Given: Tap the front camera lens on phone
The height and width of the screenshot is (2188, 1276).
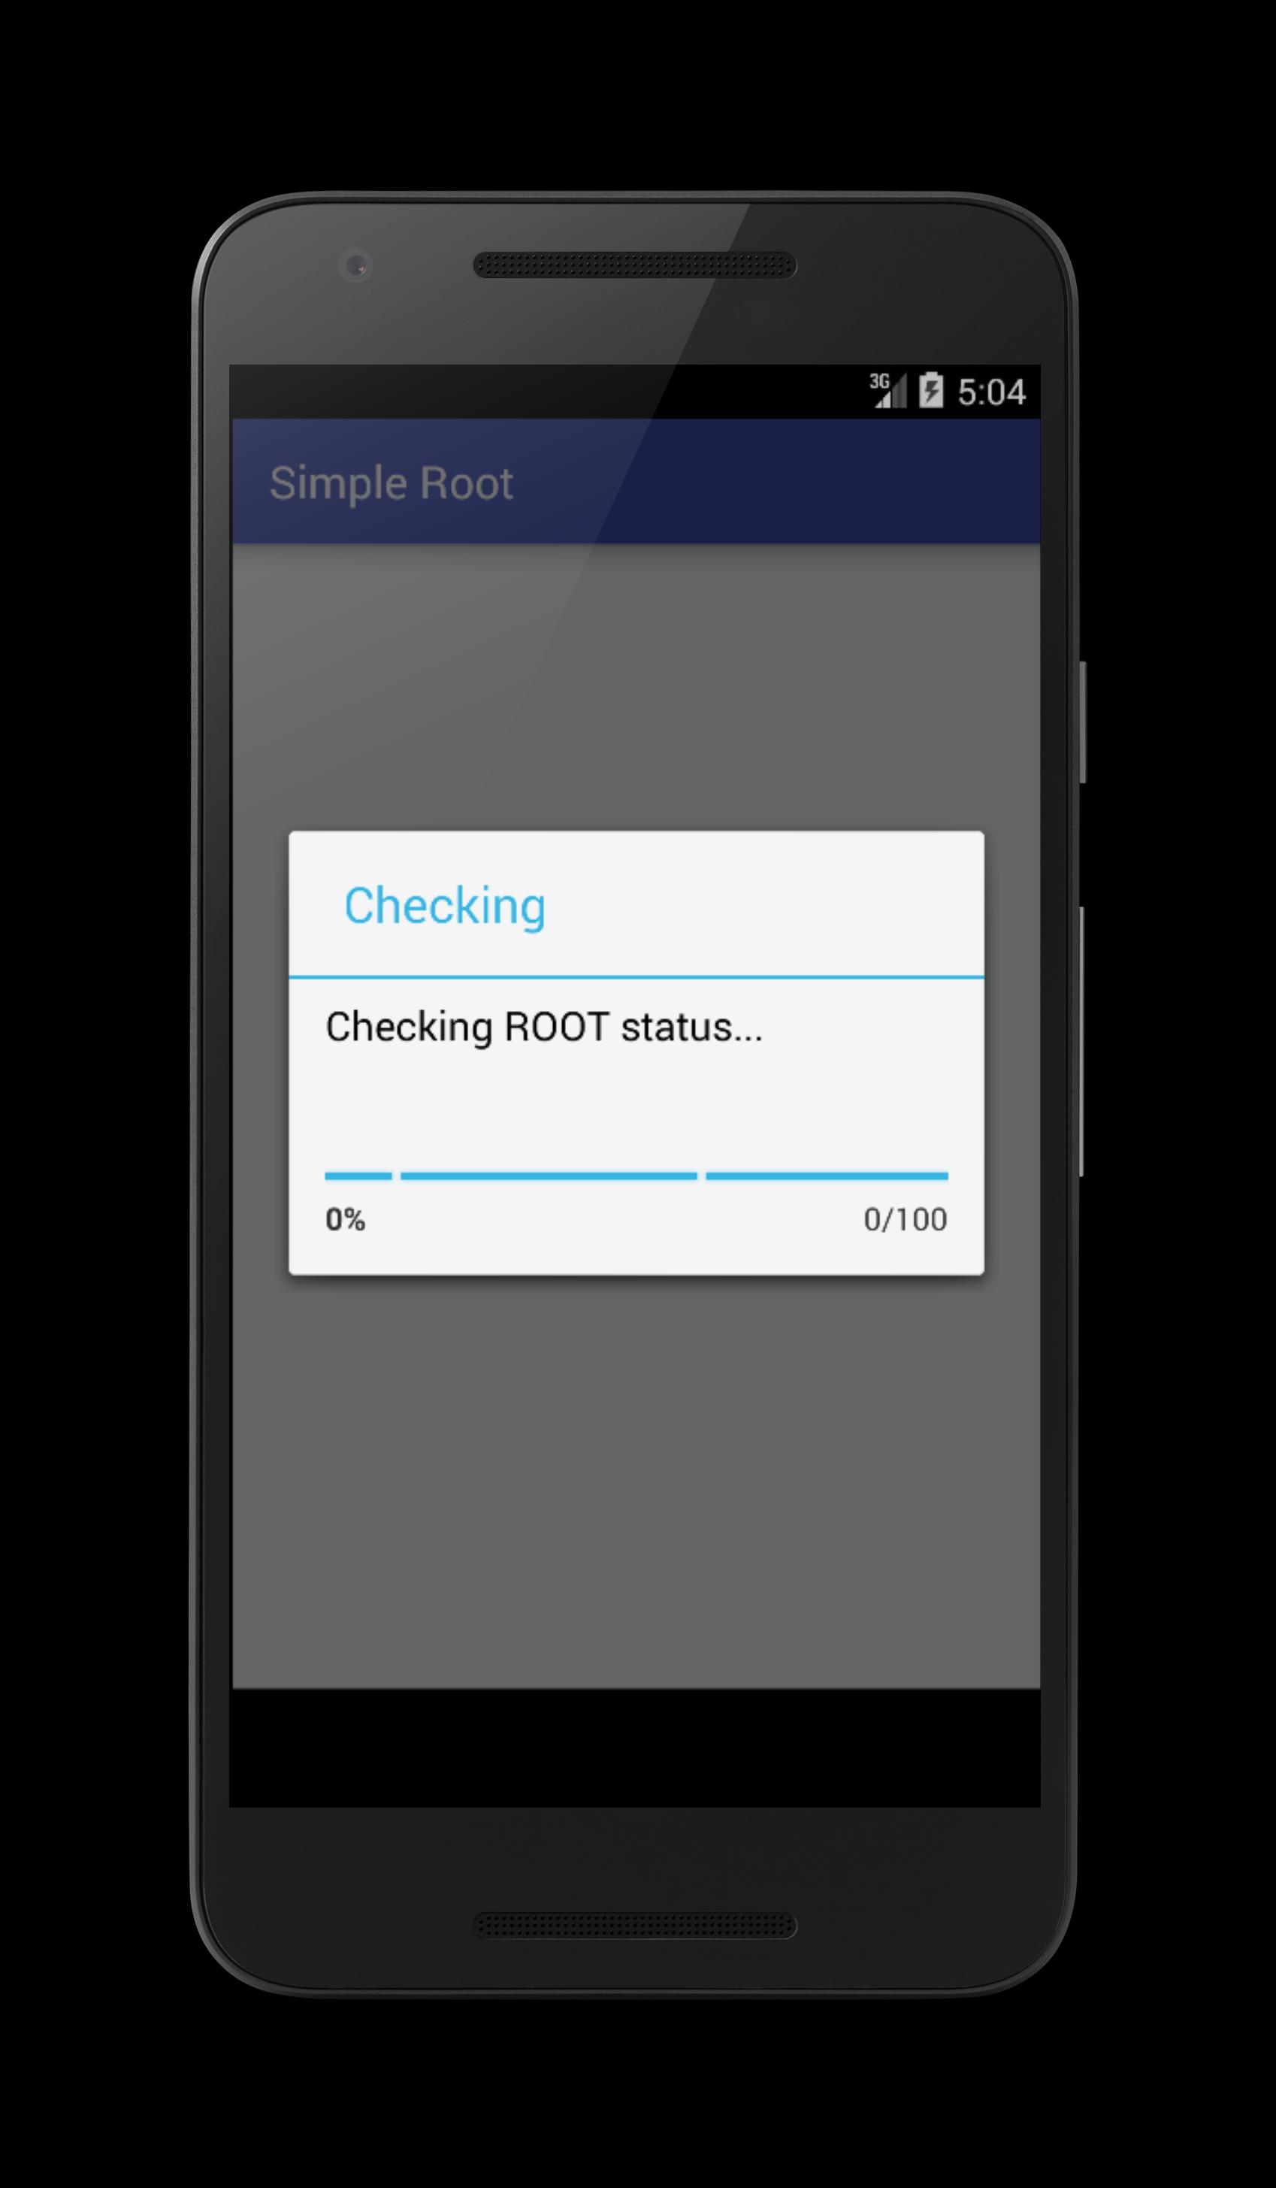Looking at the screenshot, I should (357, 265).
